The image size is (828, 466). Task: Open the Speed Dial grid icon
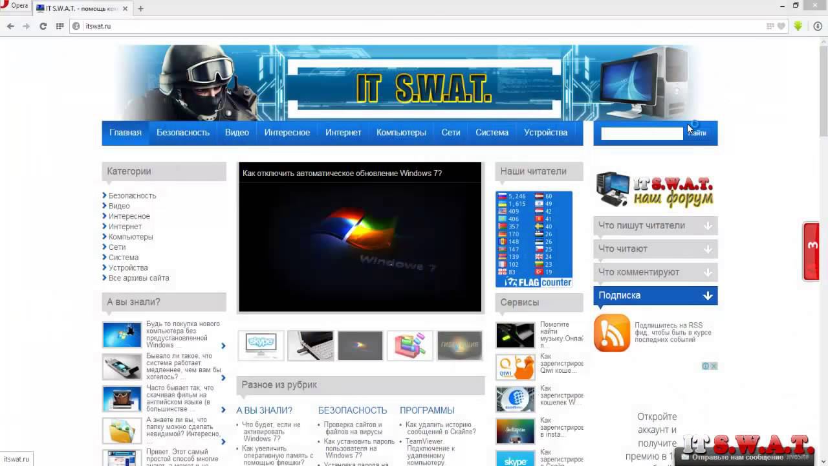(x=60, y=26)
